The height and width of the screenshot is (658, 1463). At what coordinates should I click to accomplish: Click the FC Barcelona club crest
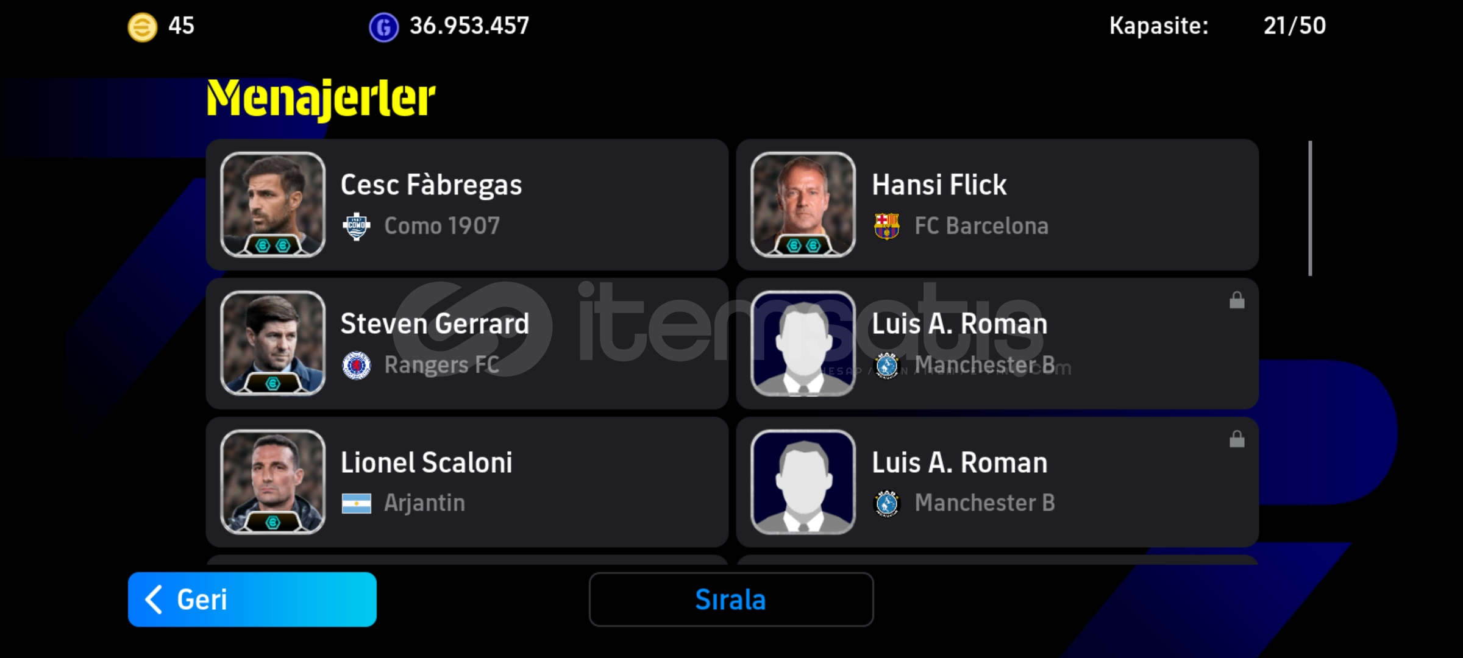click(886, 226)
